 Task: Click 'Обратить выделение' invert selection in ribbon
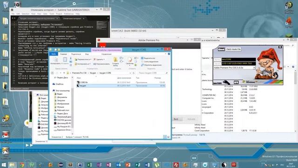tap(151, 65)
